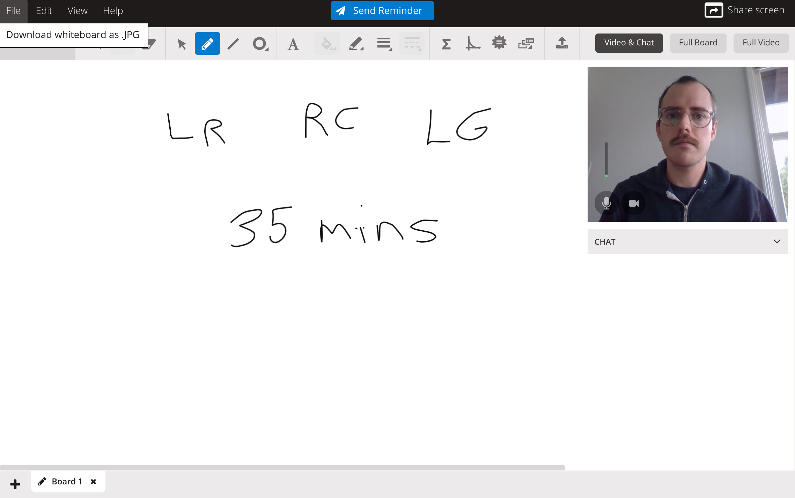Open the fill color bucket tool
Screen dimensions: 795x498
click(x=327, y=43)
